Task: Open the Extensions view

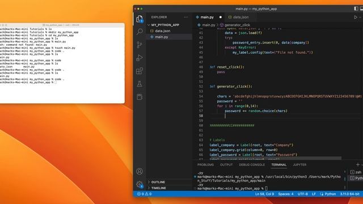Action: pos(140,71)
